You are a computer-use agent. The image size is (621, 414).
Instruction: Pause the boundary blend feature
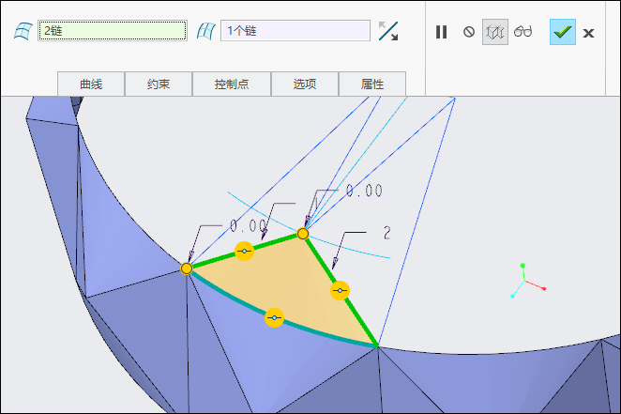pos(441,32)
